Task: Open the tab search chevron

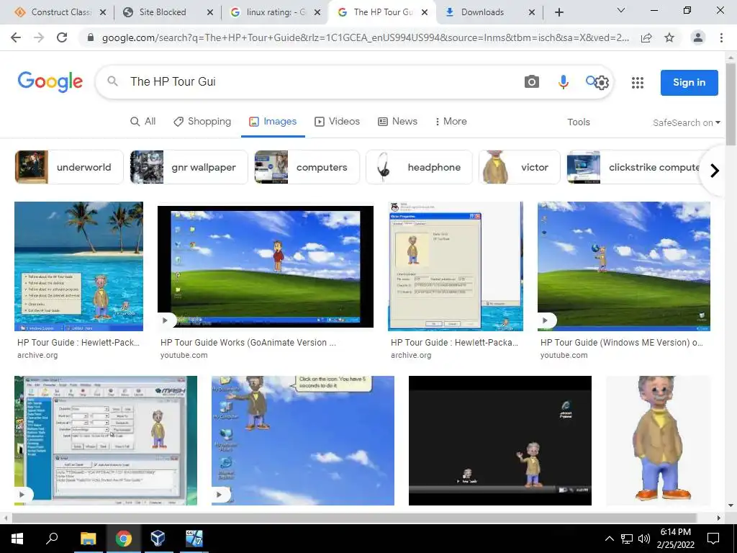Action: point(621,10)
